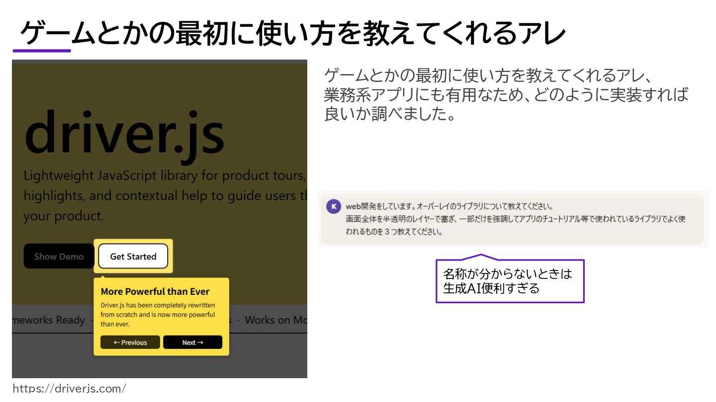
Task: Click the paragraph starting 業務系アプリにも有用なため
Action: (506, 95)
